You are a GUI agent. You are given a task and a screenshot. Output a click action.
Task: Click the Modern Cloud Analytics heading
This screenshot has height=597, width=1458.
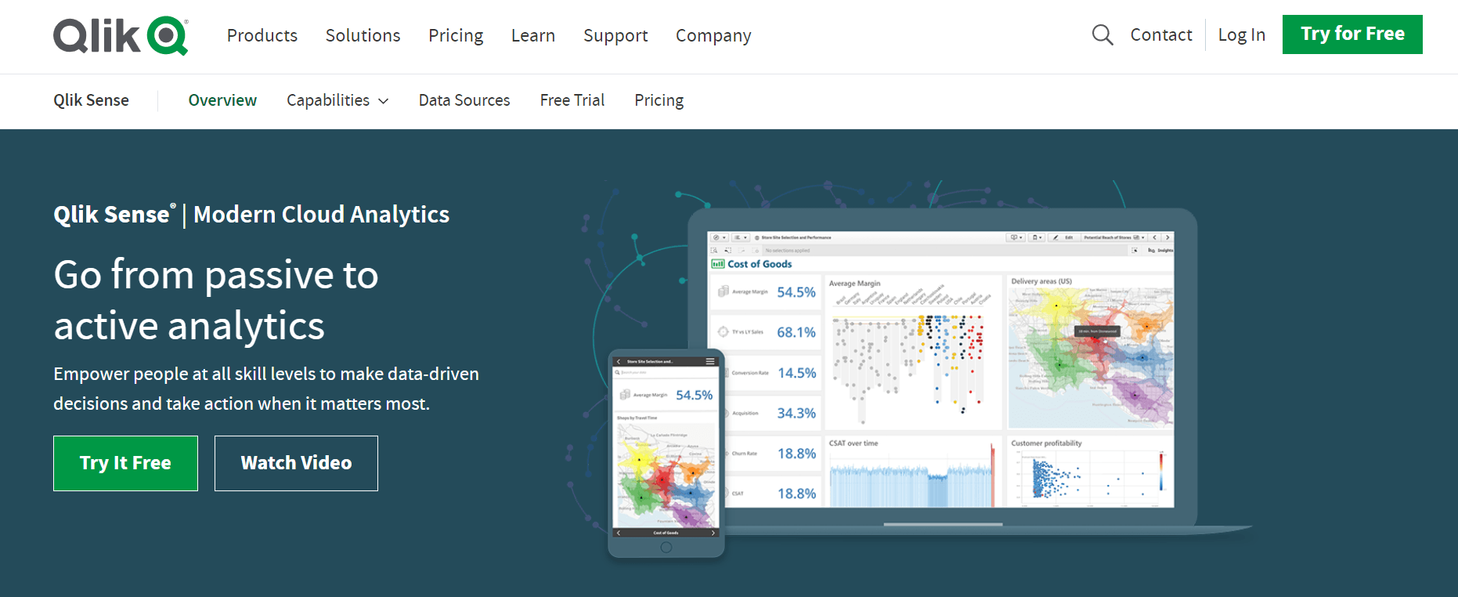pos(321,215)
